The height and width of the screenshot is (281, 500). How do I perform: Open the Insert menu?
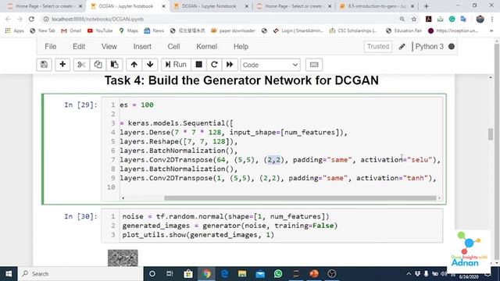click(x=142, y=47)
